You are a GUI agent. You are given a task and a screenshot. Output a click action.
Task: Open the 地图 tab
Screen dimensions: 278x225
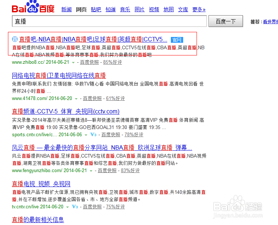pos(168,9)
